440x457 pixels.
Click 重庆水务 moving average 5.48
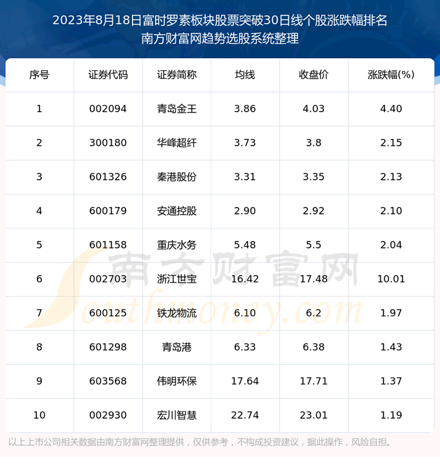(x=245, y=245)
